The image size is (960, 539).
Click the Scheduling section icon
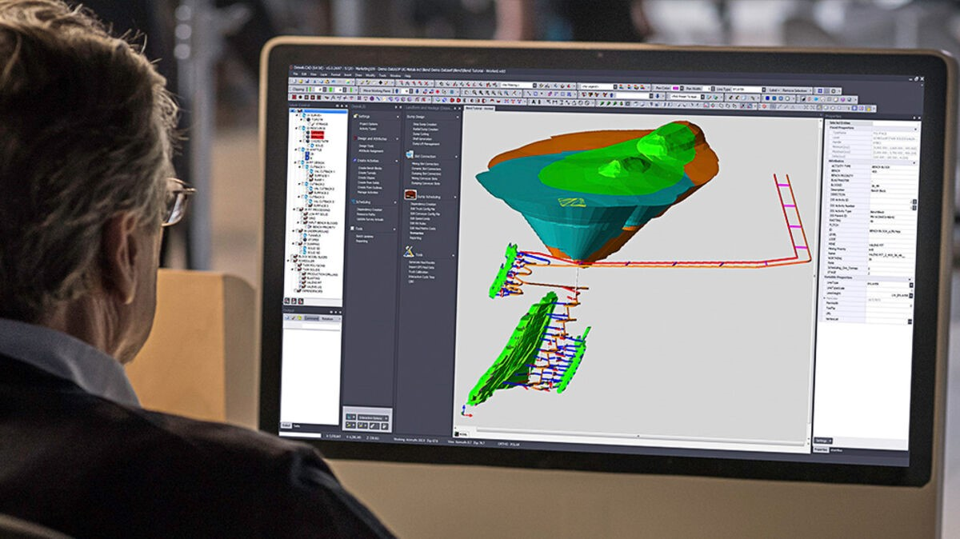click(353, 202)
